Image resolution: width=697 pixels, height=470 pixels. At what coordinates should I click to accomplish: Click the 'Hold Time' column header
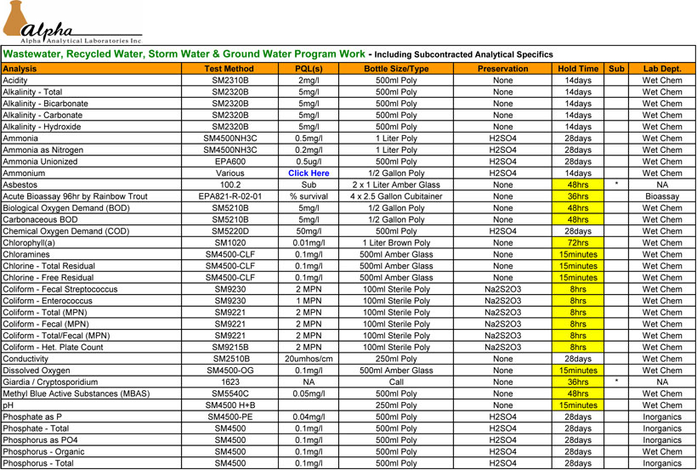point(578,69)
